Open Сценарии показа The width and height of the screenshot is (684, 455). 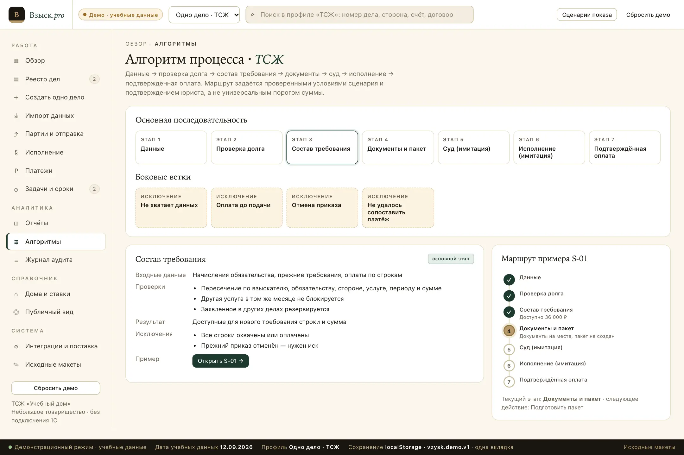[x=587, y=15]
